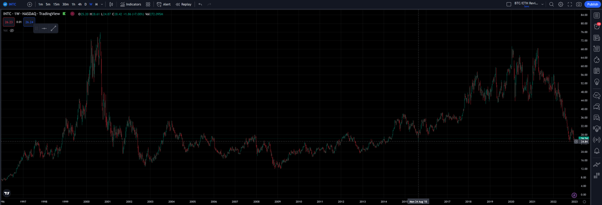Select the 15m timeframe
Viewport: 602px width, 205px height.
pyautogui.click(x=56, y=4)
